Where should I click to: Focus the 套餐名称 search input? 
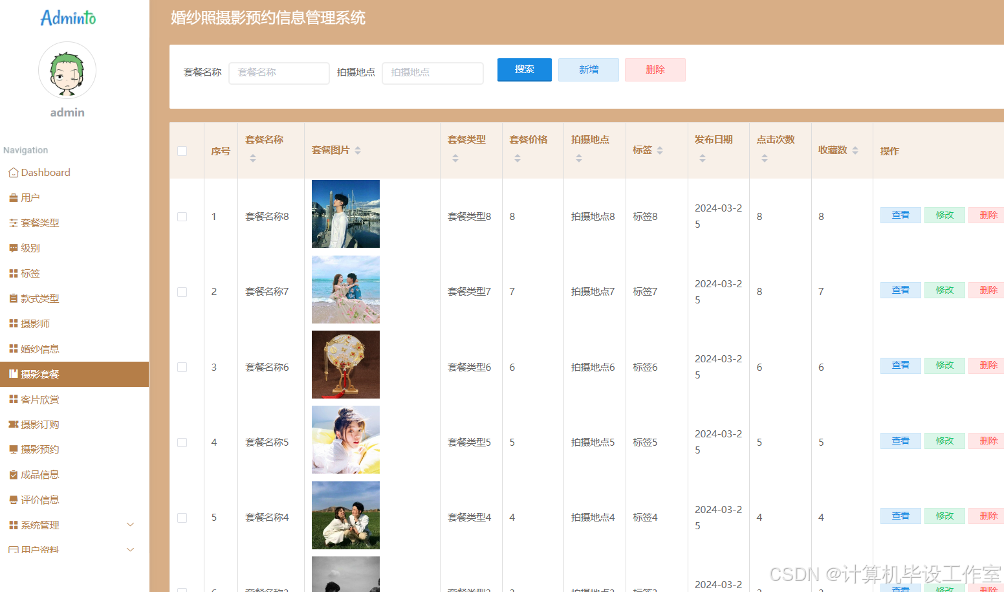pyautogui.click(x=279, y=73)
